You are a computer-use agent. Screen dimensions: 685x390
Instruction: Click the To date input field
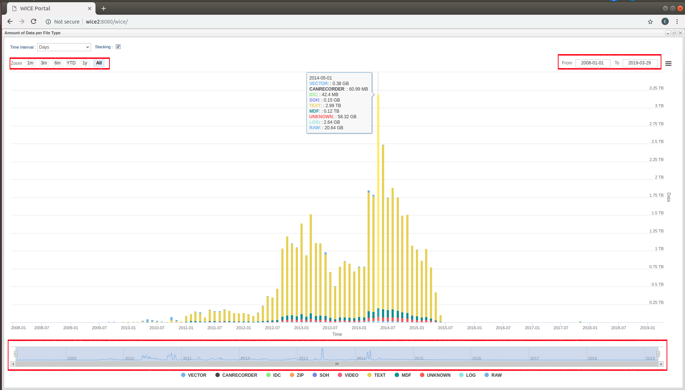(639, 63)
